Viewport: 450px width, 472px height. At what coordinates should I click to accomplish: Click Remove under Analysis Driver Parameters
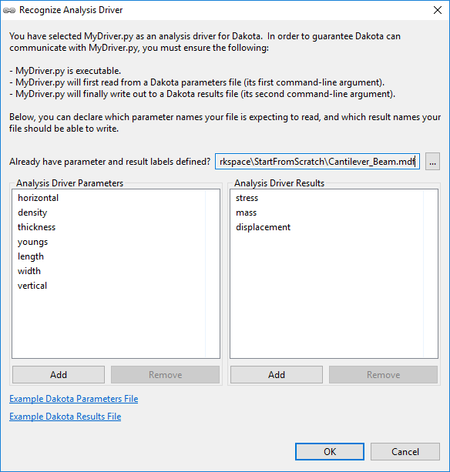[165, 374]
